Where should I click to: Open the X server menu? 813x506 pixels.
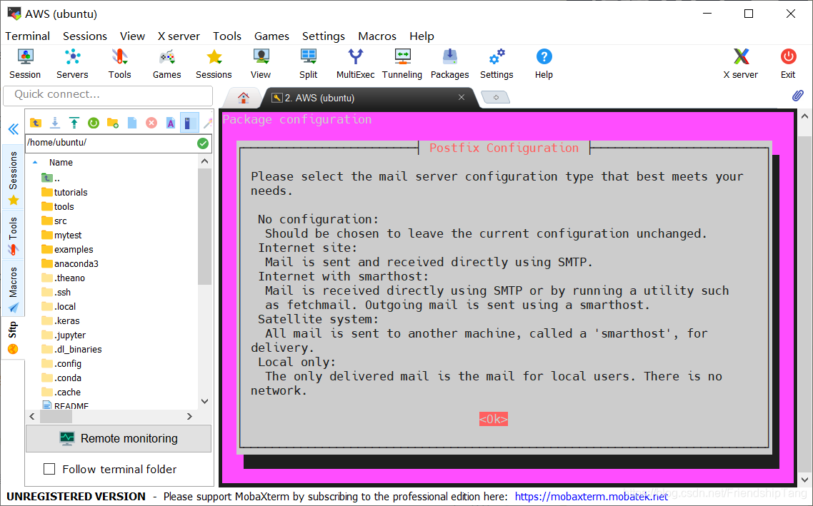179,36
